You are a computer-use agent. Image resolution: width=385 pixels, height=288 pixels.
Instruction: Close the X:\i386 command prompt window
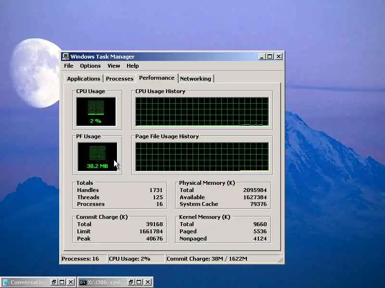[148, 282]
